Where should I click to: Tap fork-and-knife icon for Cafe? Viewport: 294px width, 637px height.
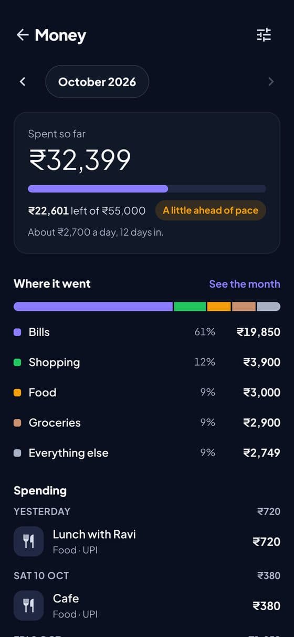[x=28, y=606]
